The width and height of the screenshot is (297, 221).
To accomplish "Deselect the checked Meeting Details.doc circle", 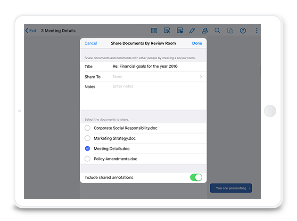I will click(x=87, y=149).
